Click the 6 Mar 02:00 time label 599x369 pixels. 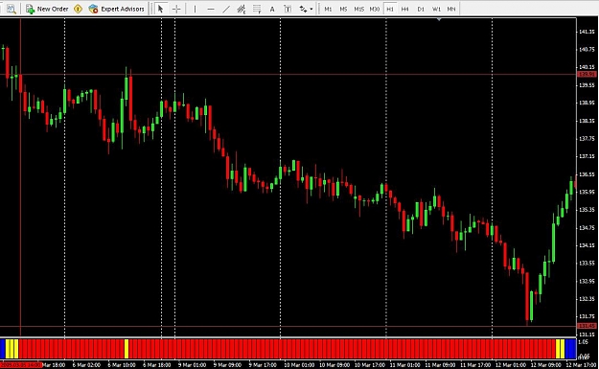[86, 365]
